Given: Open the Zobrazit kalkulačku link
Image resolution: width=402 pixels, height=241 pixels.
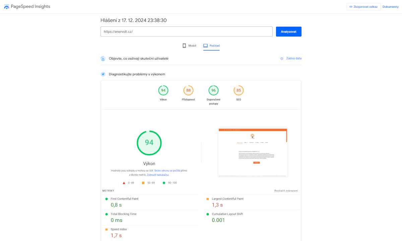Looking at the screenshot, I should [x=158, y=175].
